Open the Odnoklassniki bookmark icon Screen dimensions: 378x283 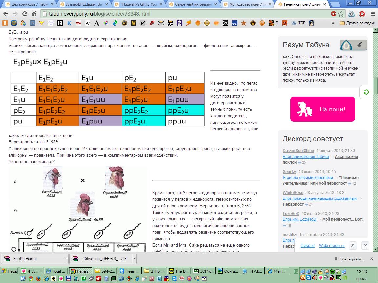point(5,23)
